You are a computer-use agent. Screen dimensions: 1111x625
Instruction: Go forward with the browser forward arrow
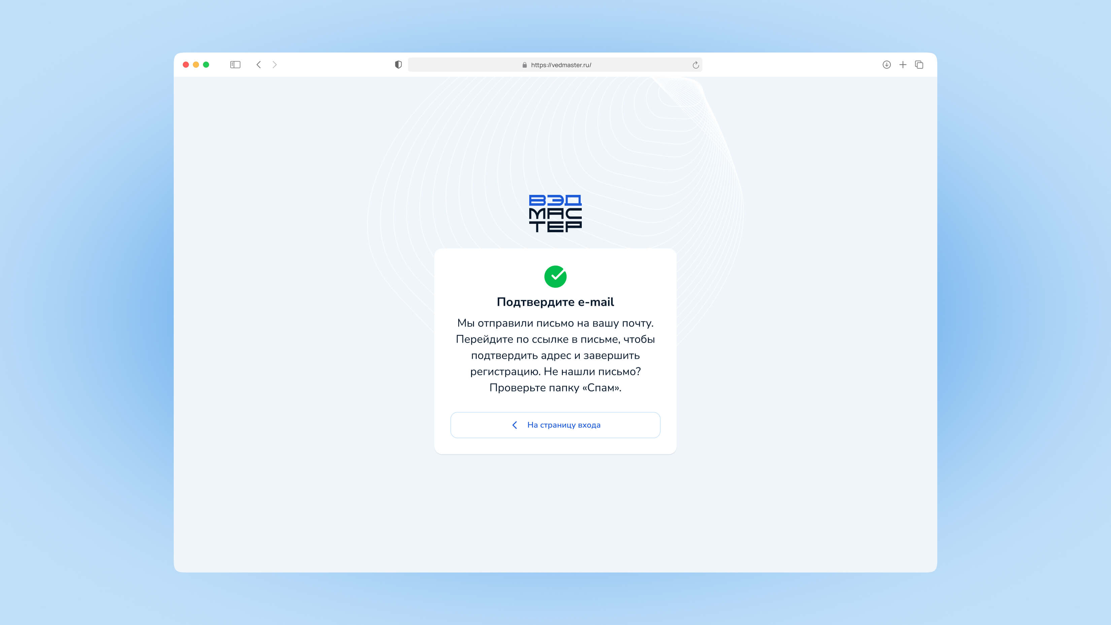coord(275,65)
